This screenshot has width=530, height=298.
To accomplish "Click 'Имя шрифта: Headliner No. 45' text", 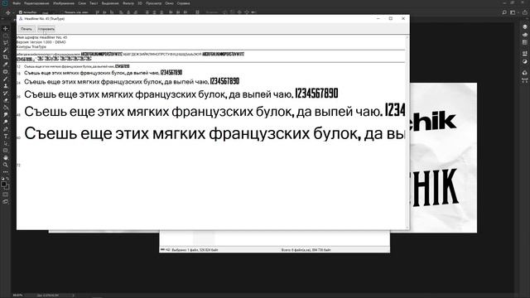I will (x=42, y=37).
